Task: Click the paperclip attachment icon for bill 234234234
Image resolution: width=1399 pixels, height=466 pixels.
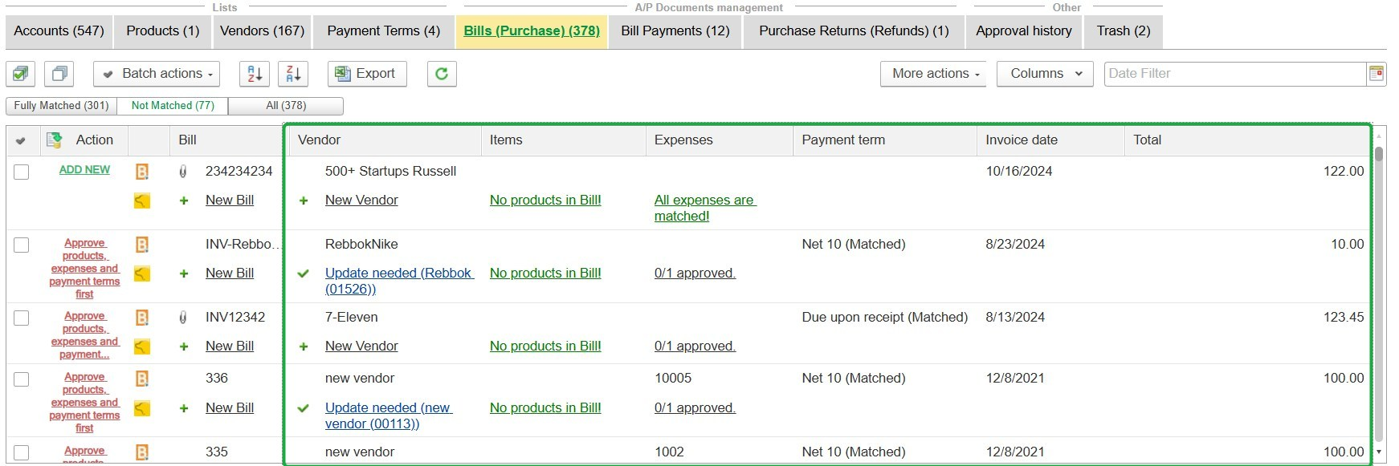Action: 183,172
